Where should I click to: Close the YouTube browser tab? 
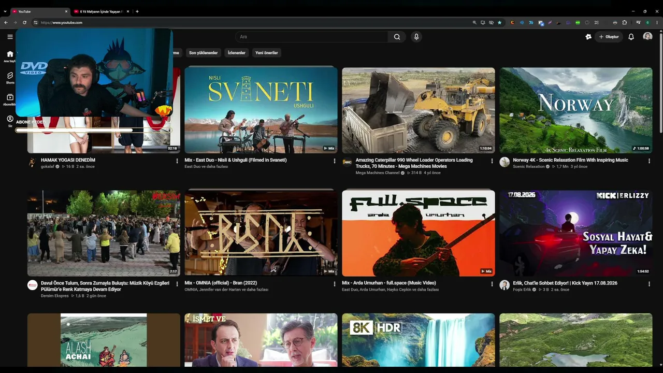click(x=66, y=11)
